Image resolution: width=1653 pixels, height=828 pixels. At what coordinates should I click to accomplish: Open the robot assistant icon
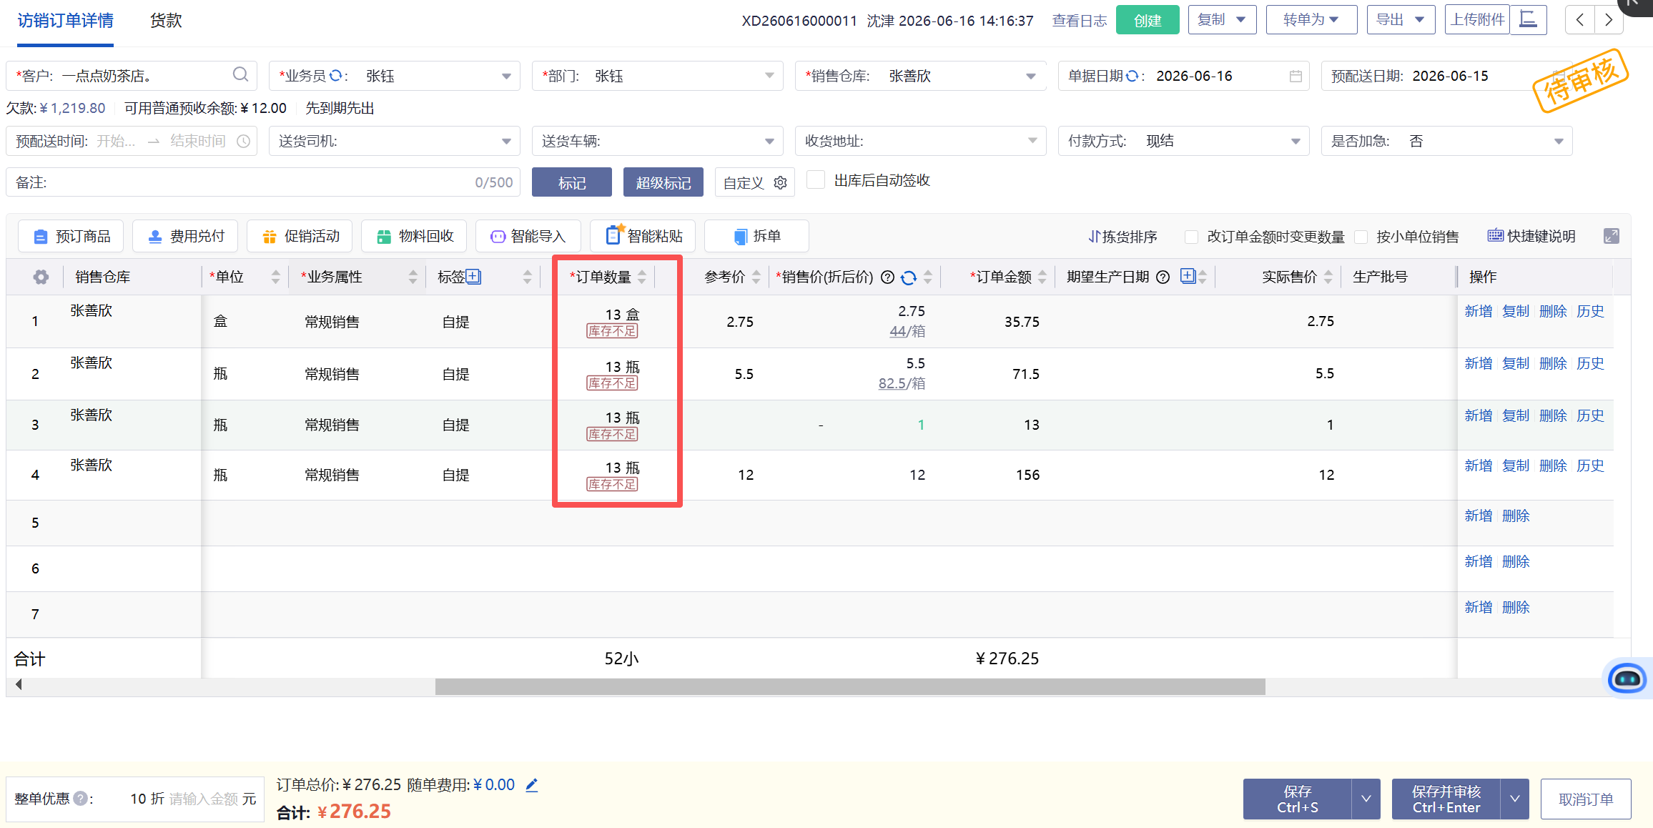tap(1627, 678)
